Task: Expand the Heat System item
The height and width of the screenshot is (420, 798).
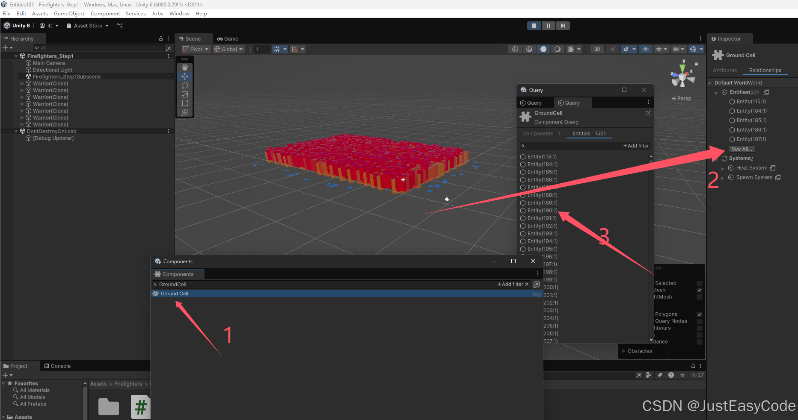Action: (723, 168)
